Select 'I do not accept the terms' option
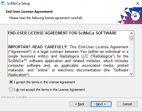This screenshot has width=142, height=111. [11, 90]
